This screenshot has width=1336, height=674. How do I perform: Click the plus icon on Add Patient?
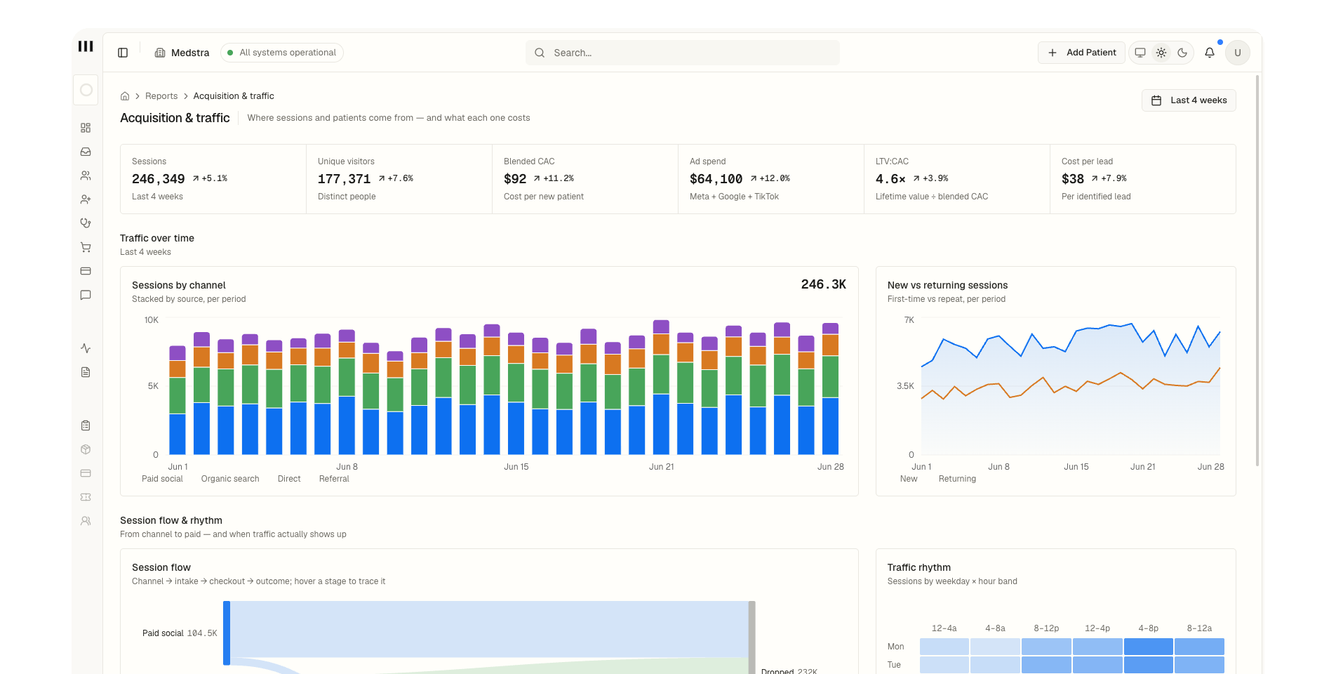click(1053, 53)
